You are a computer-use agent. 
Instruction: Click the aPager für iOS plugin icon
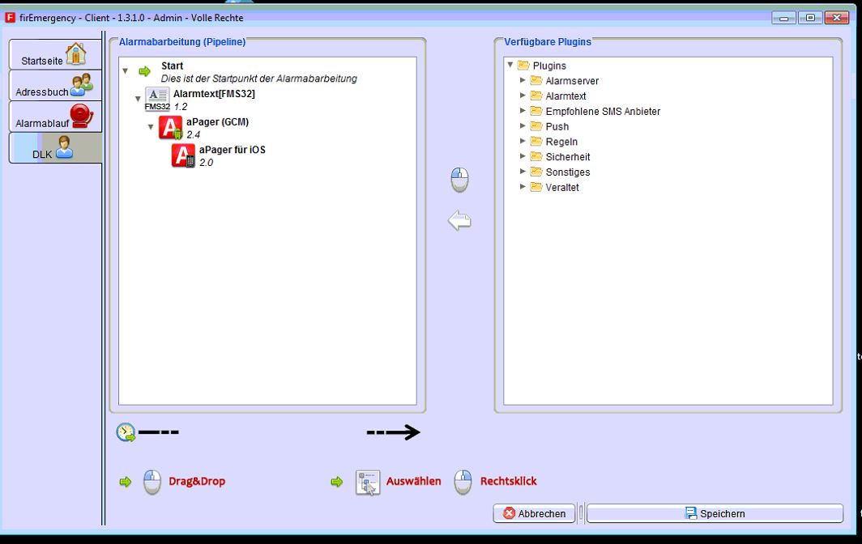point(183,155)
